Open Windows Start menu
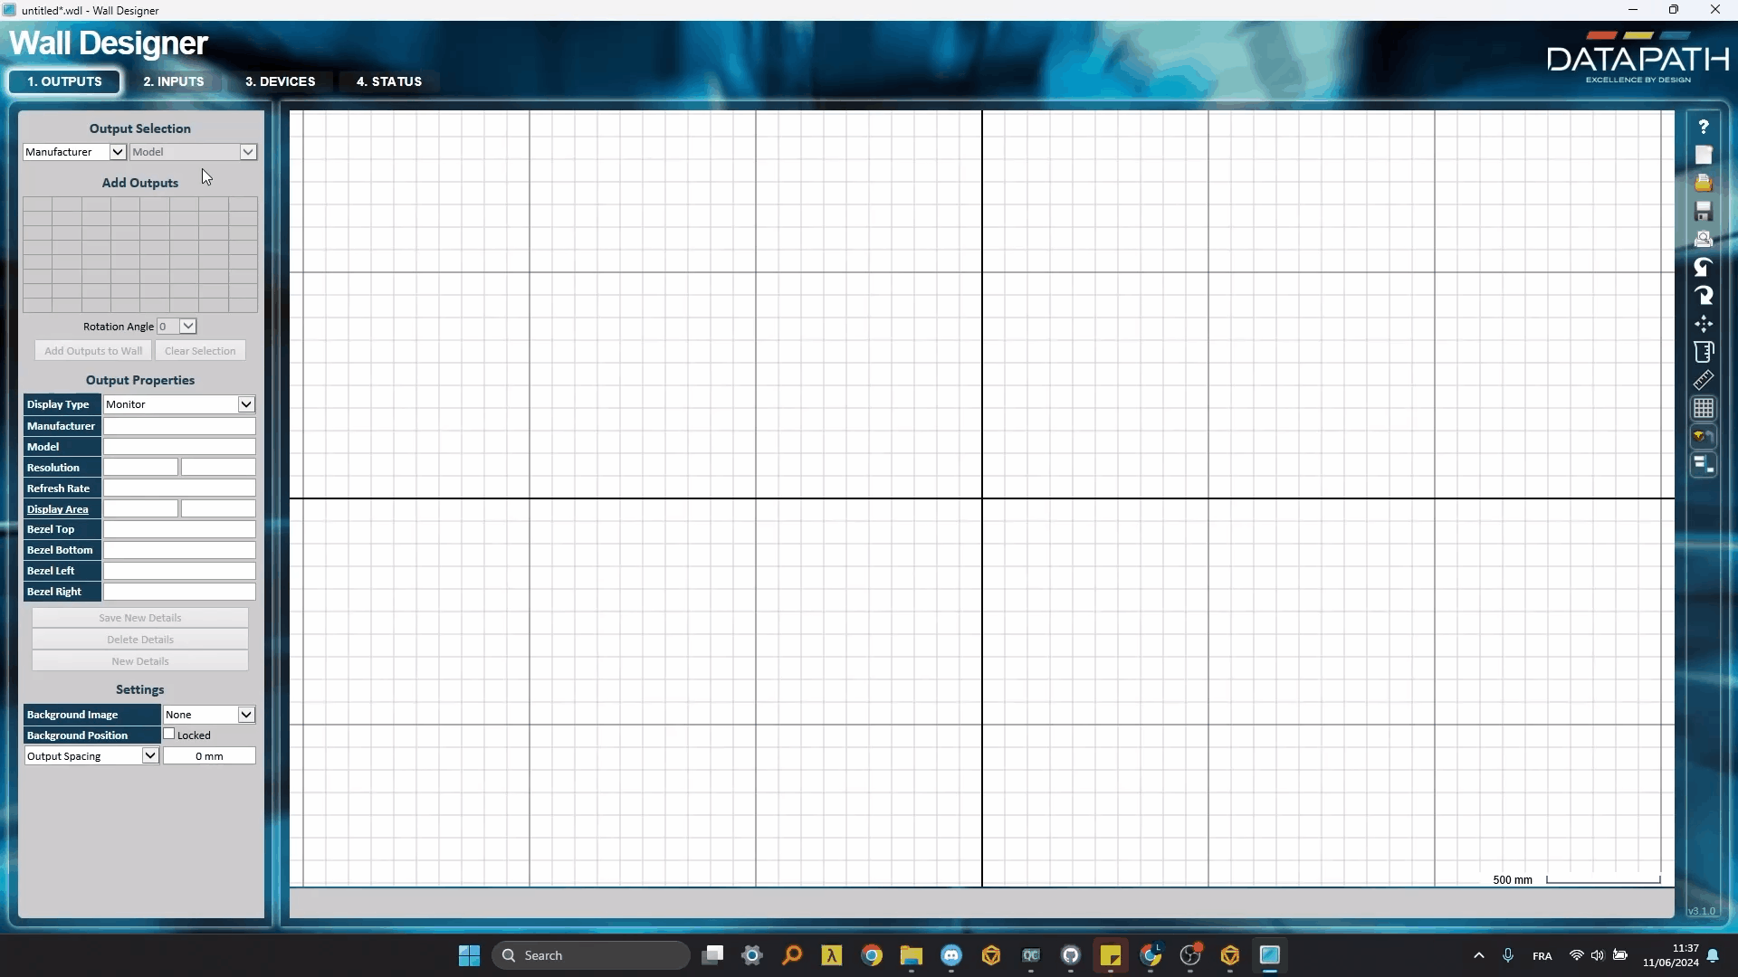The image size is (1738, 977). (469, 955)
